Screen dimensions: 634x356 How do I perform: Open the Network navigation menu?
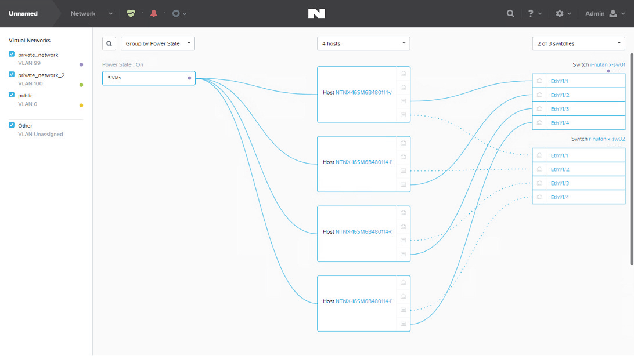click(91, 13)
